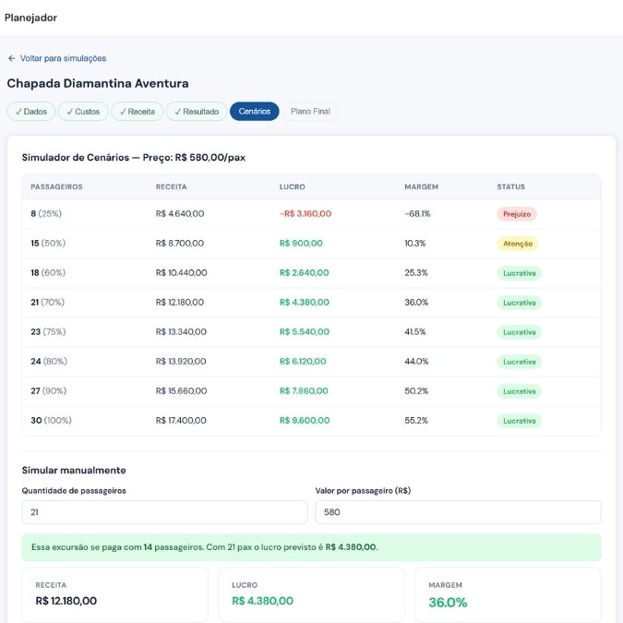Click profit value R$ 5.540,00
623x623 pixels.
coord(305,331)
